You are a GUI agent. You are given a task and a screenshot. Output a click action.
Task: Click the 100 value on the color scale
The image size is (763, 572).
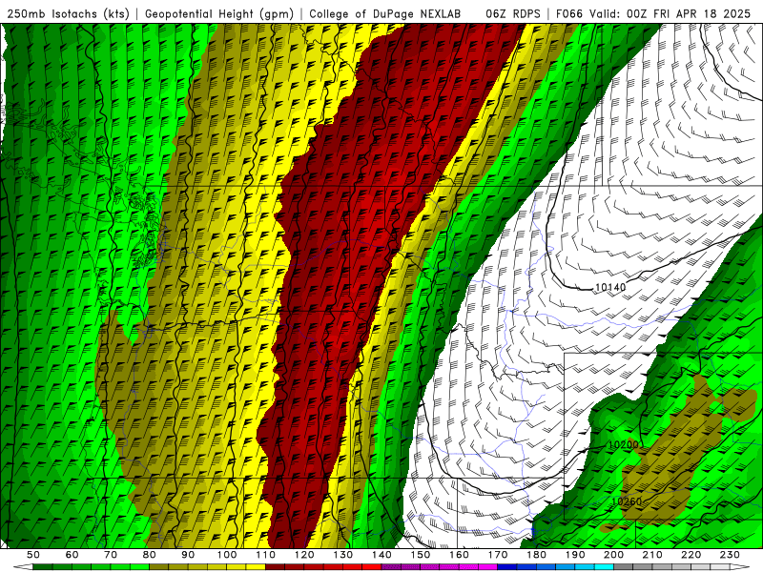pyautogui.click(x=226, y=555)
